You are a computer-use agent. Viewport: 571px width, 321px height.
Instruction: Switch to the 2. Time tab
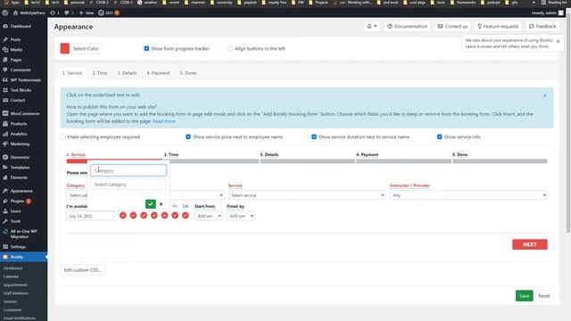[100, 73]
